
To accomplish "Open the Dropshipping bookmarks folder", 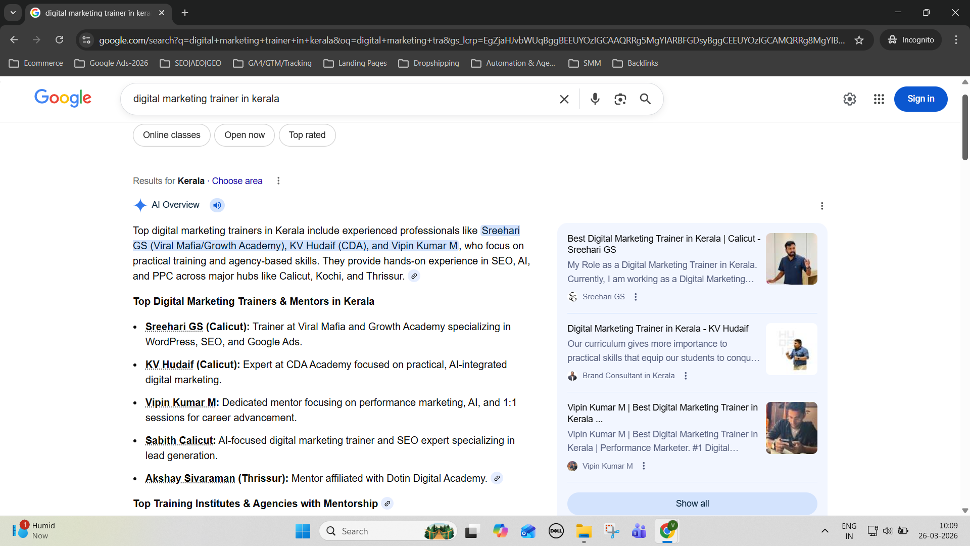I will pyautogui.click(x=429, y=63).
